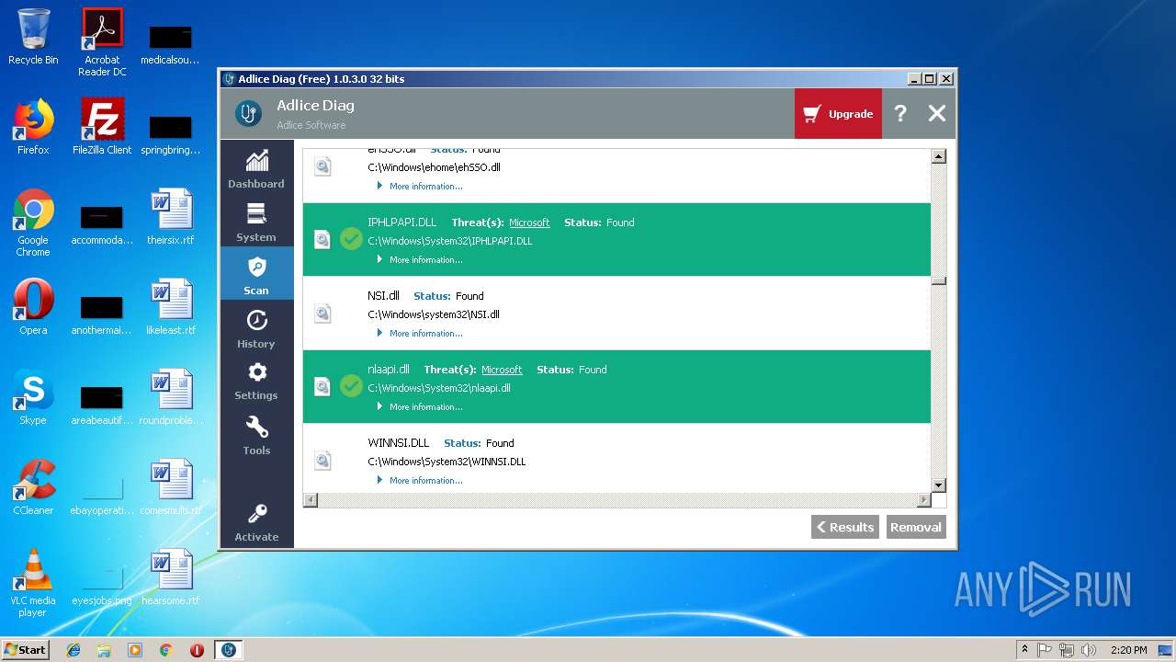The image size is (1176, 662).
Task: Expand More information for ehSSO.dll
Action: coord(420,186)
